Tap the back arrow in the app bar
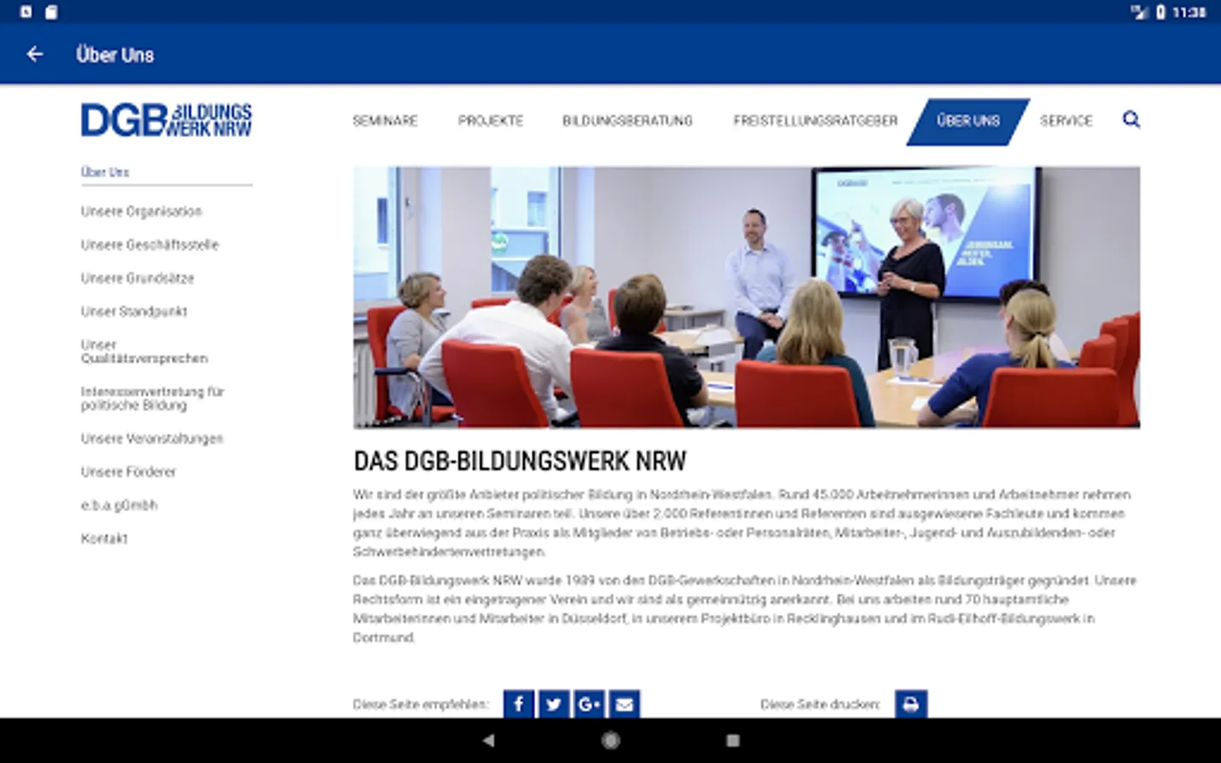 pos(35,54)
